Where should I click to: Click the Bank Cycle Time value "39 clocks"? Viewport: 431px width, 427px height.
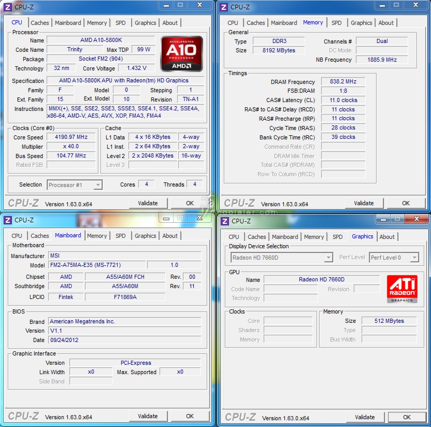point(343,137)
